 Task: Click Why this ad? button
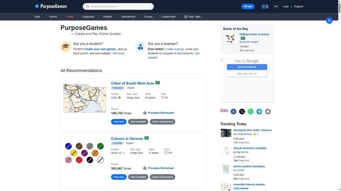coord(247,74)
